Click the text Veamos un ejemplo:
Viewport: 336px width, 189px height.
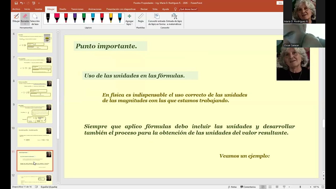coord(244,156)
